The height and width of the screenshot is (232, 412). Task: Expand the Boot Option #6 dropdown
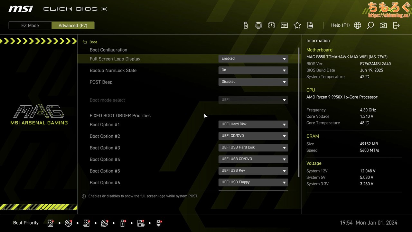tap(253, 182)
